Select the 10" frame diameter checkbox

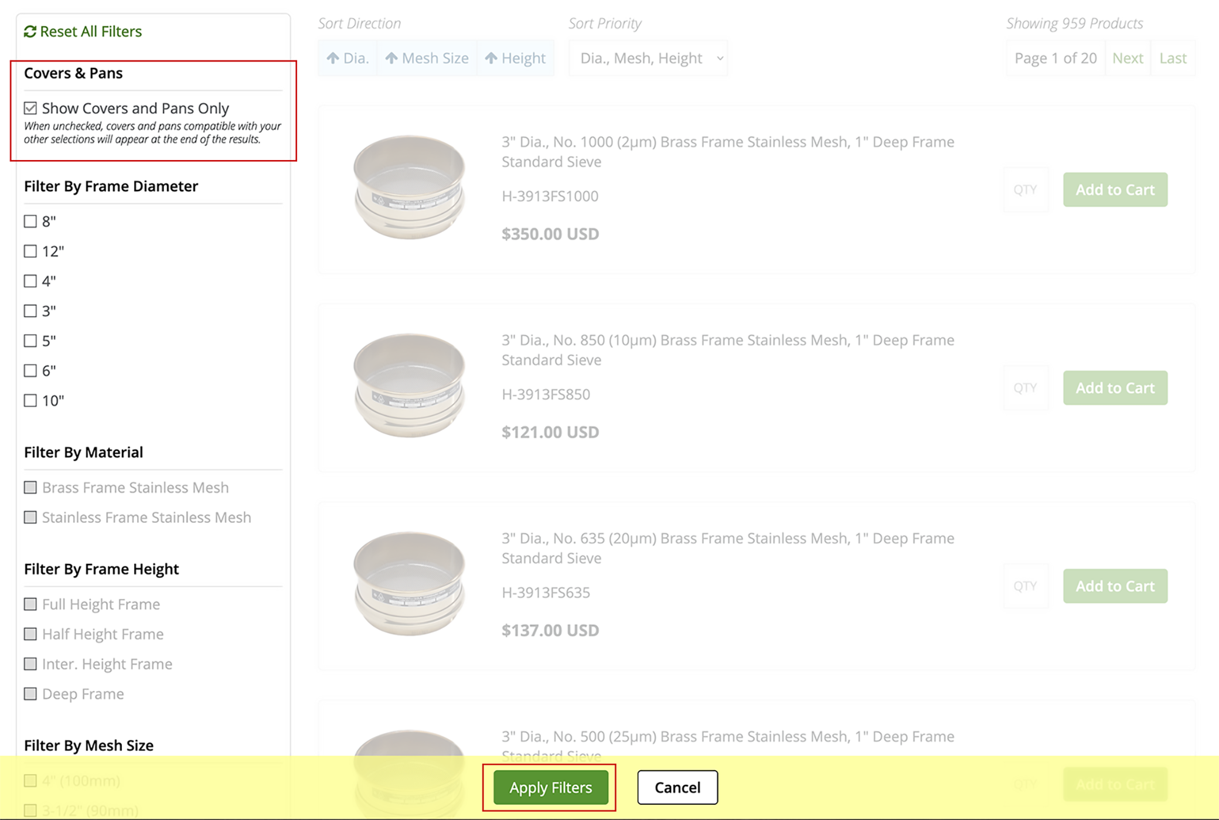[30, 401]
